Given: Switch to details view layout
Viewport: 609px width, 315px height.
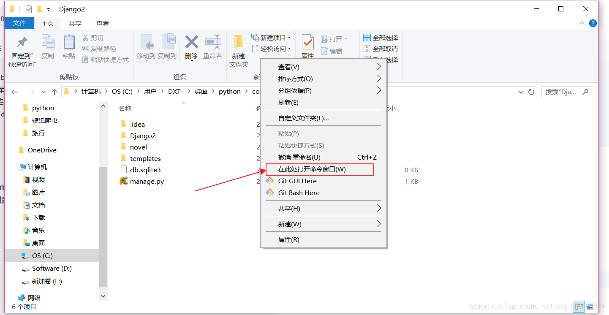Looking at the screenshot, I should point(579,306).
